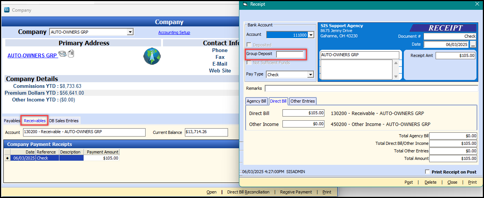The image size is (484, 198).
Task: Click the XE app icon in Company title bar
Action: click(7, 10)
